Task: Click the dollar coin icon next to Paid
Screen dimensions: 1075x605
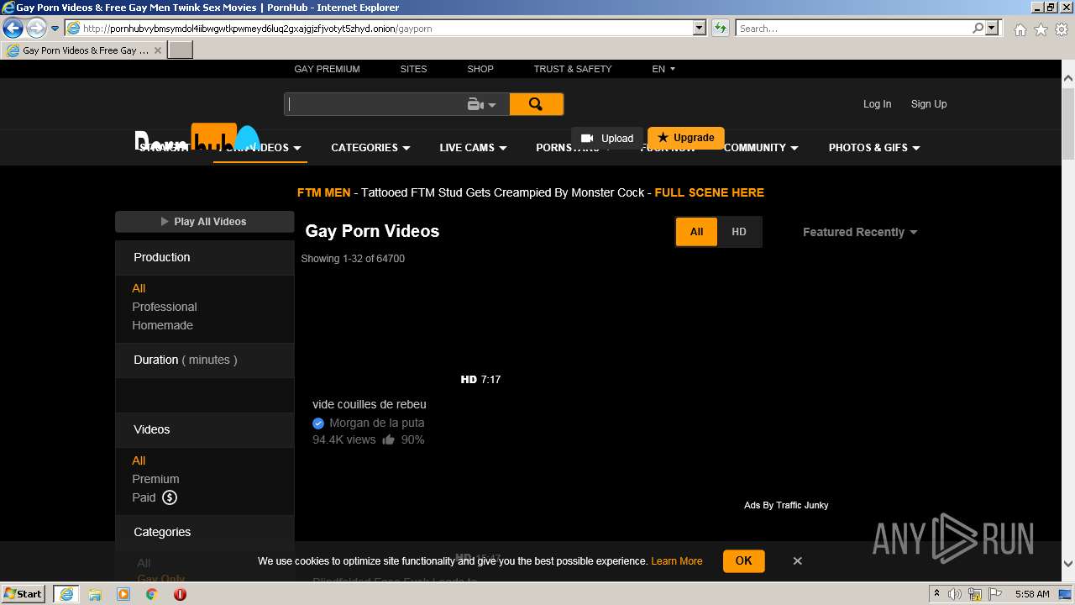Action: pos(170,497)
